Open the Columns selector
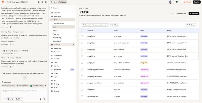Image resolution: width=202 pixels, height=103 pixels. (191, 25)
